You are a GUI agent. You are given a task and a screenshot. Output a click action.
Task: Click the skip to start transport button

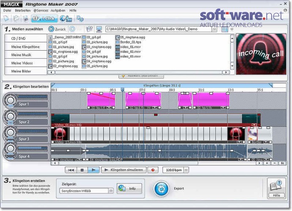(x=71, y=170)
